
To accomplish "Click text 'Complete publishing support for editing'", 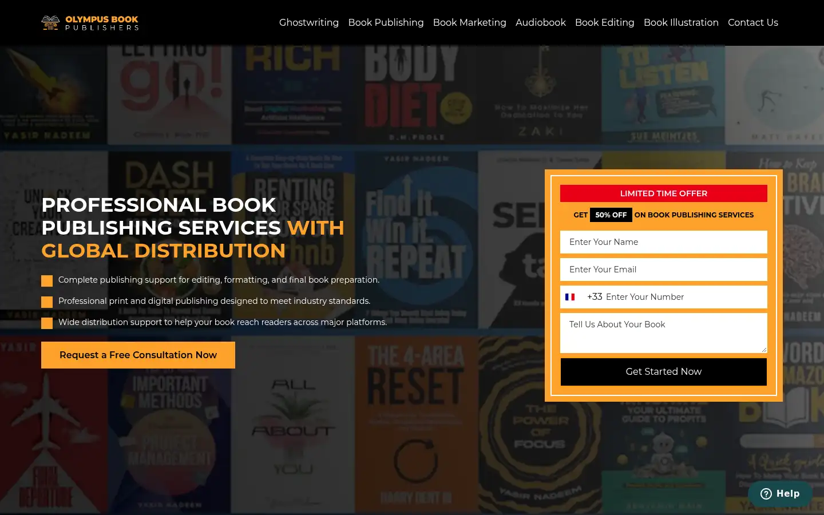I will (139, 280).
